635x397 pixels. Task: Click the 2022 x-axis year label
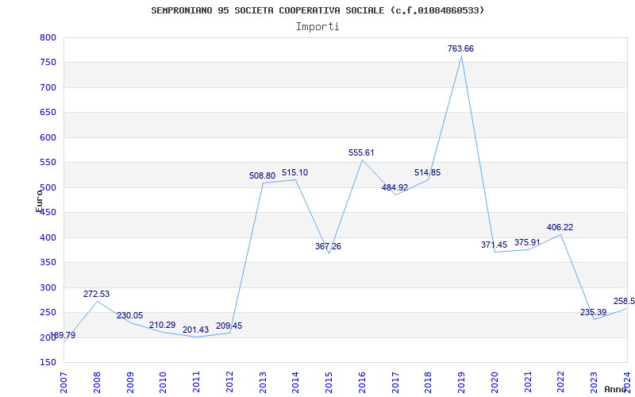click(x=561, y=383)
